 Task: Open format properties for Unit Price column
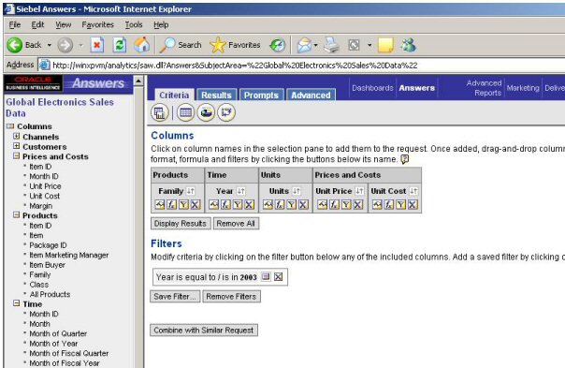(322, 205)
